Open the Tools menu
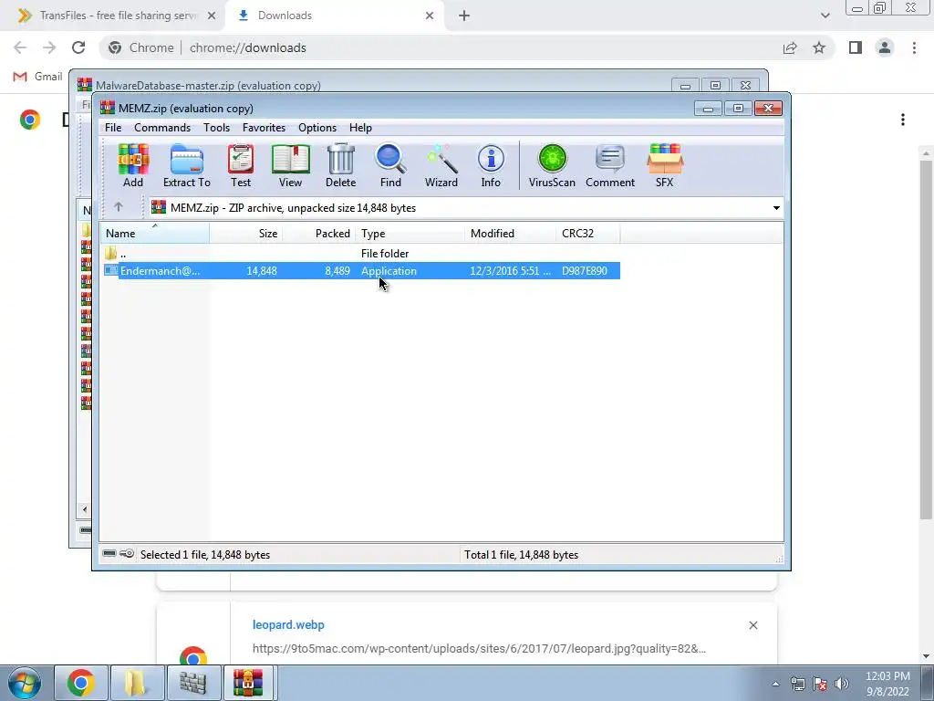This screenshot has height=701, width=934. click(x=216, y=128)
